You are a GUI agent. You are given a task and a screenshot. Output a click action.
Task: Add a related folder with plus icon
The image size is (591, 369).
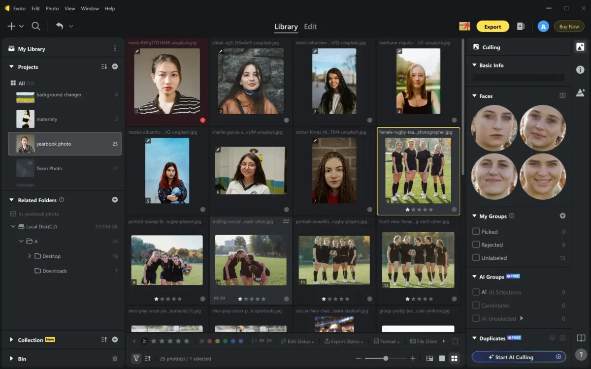[x=115, y=200]
